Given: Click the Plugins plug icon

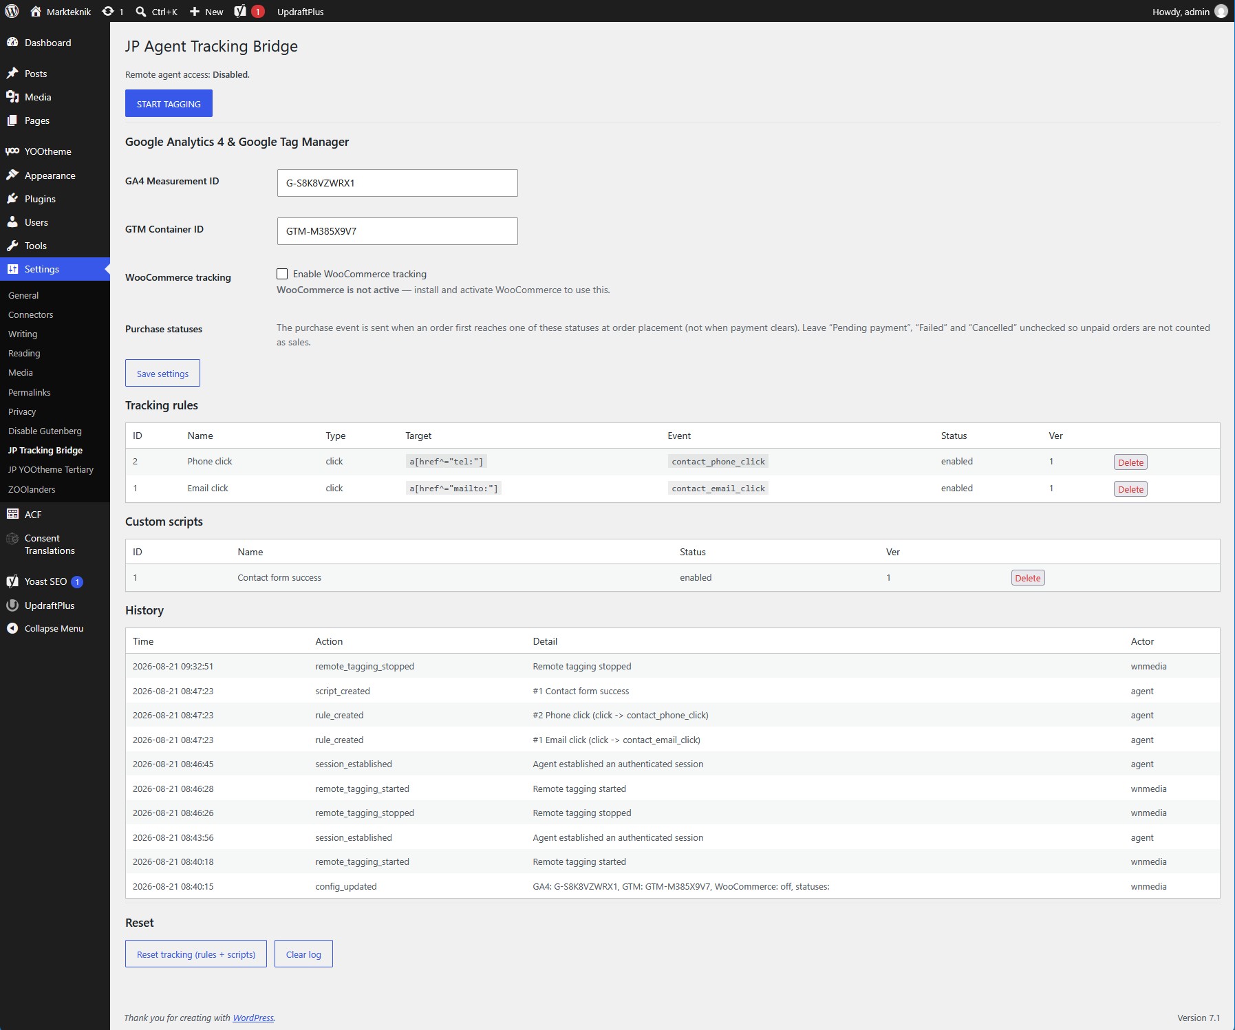Looking at the screenshot, I should pyautogui.click(x=12, y=199).
